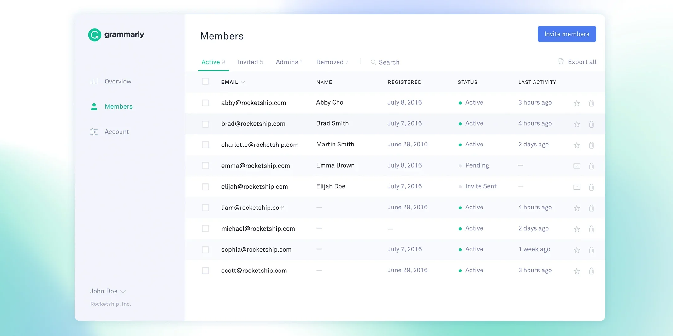Check the box for brad@rocketship.com
This screenshot has width=673, height=336.
205,124
